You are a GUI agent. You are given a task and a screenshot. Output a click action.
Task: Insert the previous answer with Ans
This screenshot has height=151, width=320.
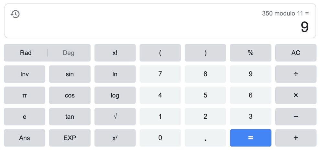click(x=25, y=138)
